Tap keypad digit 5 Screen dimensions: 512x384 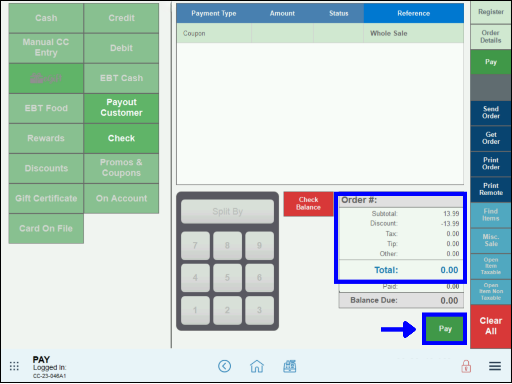coord(228,278)
